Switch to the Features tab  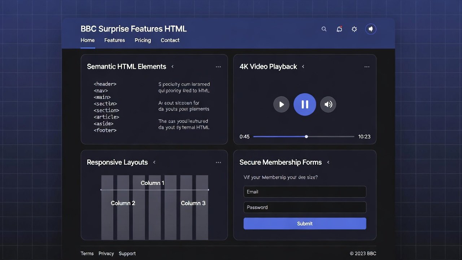(114, 40)
